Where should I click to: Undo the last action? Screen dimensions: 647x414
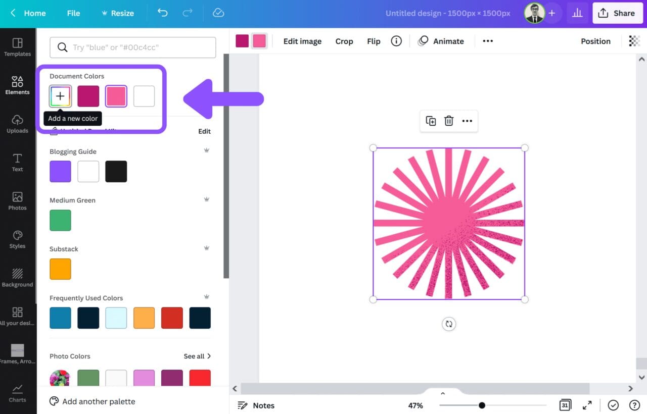coord(162,13)
